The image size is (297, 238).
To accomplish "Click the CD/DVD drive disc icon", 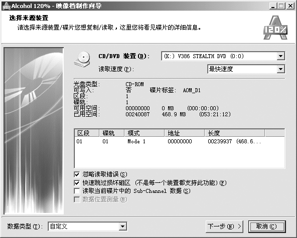I will point(82,59).
